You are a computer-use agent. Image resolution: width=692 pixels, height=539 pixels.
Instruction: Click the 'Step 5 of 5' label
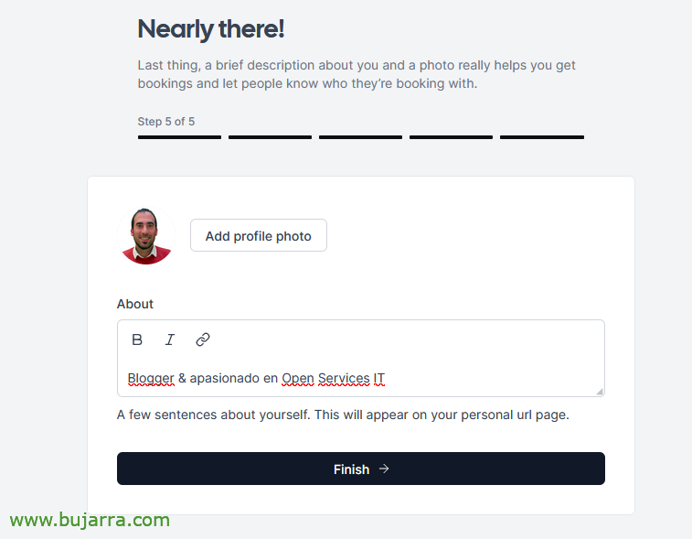[x=166, y=122]
